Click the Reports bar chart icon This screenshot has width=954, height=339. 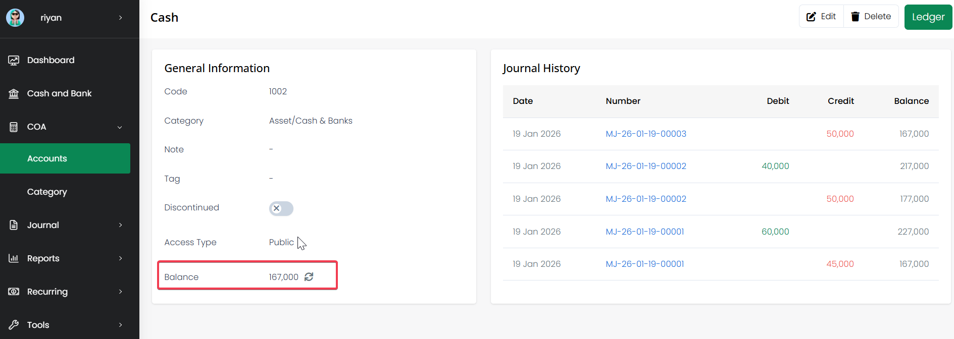tap(14, 258)
